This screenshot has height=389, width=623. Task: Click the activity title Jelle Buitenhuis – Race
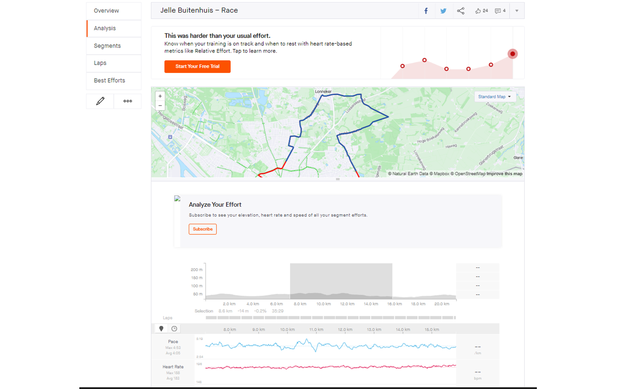pos(199,10)
